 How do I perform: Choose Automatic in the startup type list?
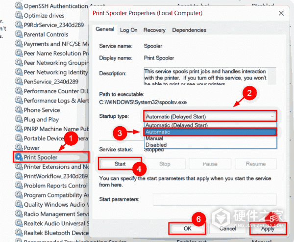(x=210, y=132)
